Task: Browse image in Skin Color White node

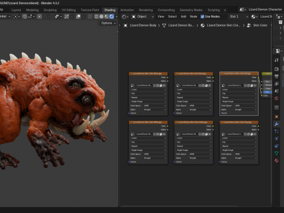Action: (x=133, y=134)
